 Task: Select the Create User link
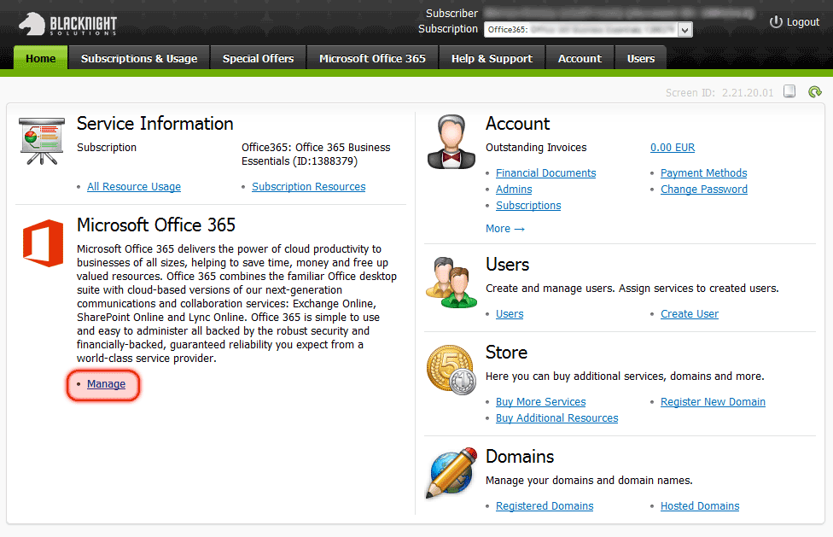click(x=689, y=314)
